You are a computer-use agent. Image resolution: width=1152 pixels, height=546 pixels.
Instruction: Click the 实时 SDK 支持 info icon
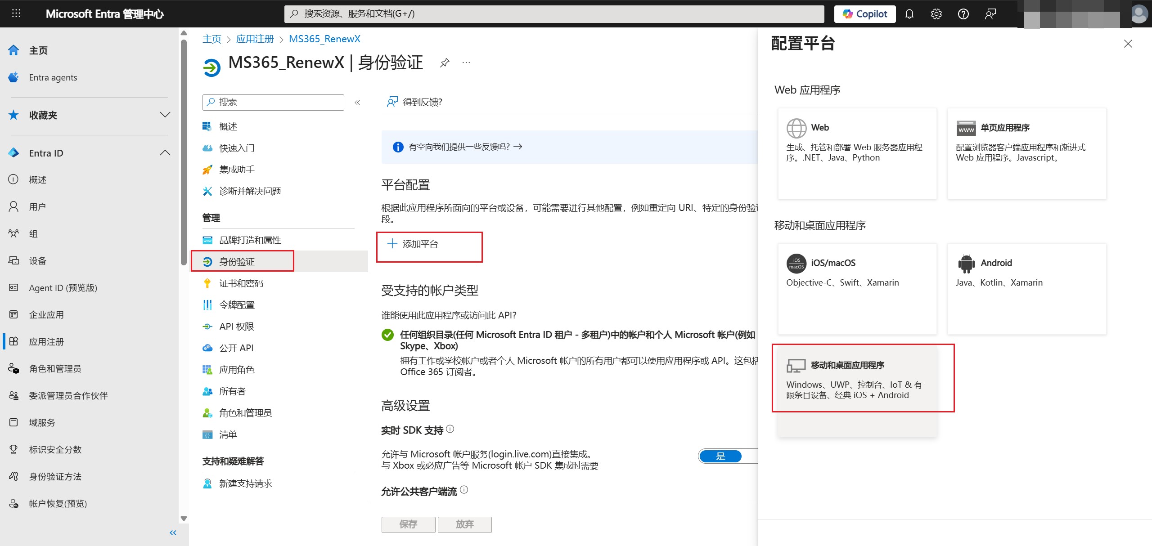pyautogui.click(x=450, y=429)
